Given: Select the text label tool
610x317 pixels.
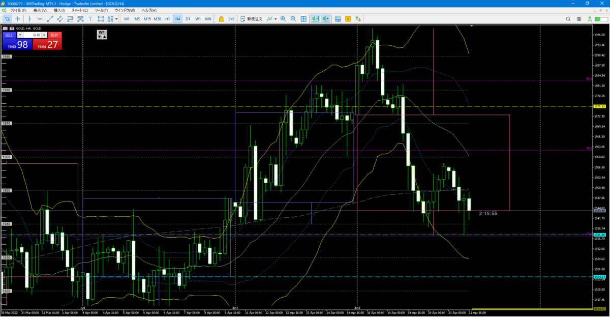Looking at the screenshot, I should 90,19.
